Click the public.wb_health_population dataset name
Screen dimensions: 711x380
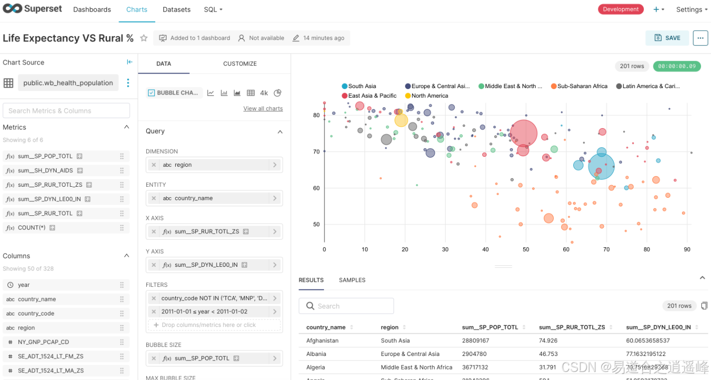pos(68,83)
